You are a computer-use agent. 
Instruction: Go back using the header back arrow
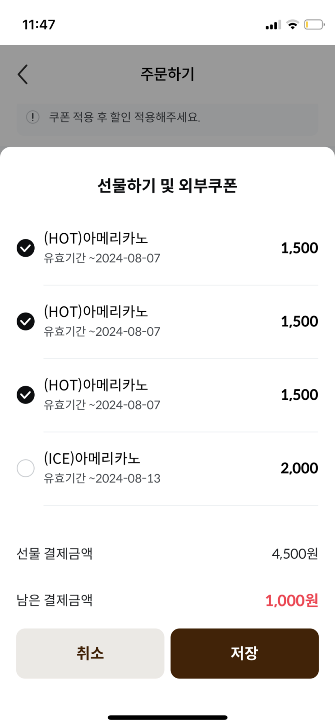[x=23, y=74]
